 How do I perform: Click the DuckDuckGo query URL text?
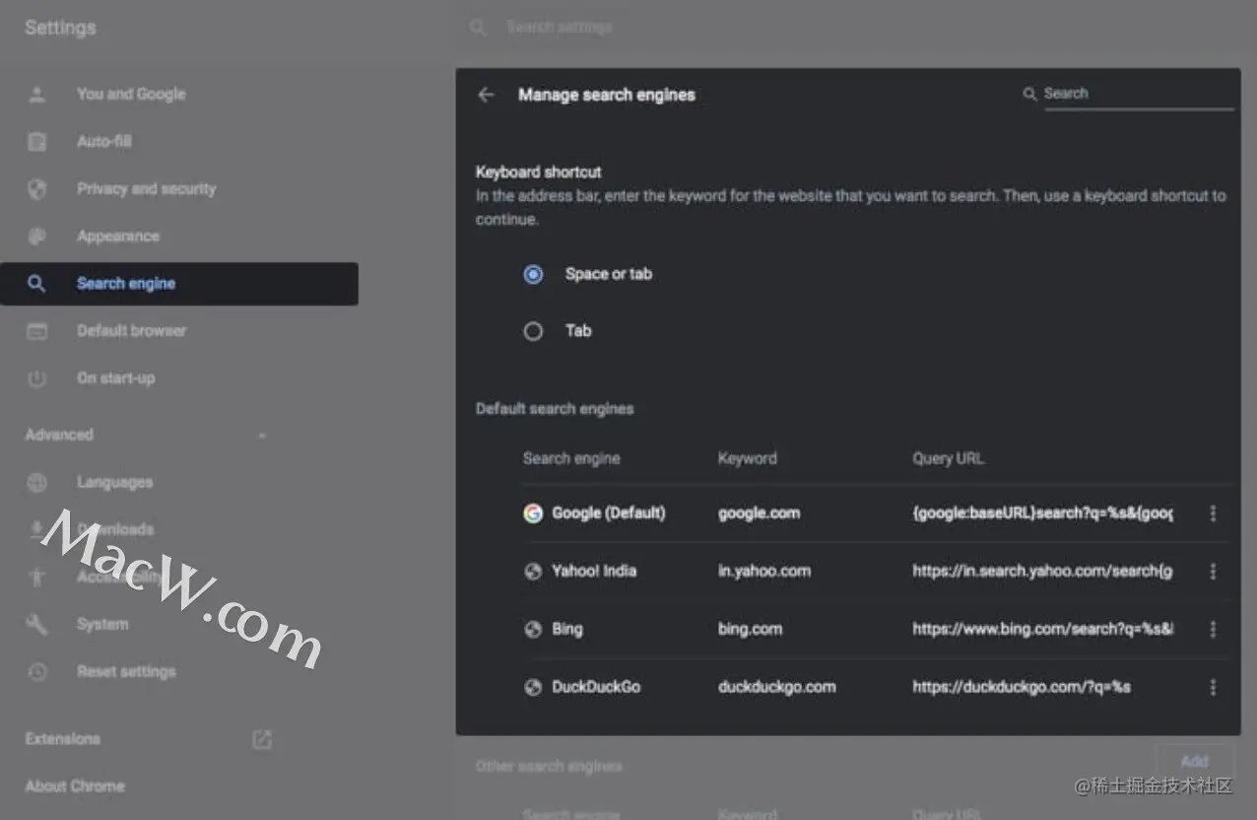1022,687
